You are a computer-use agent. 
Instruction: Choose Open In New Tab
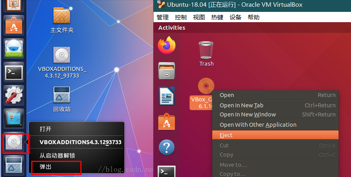[x=275, y=105]
